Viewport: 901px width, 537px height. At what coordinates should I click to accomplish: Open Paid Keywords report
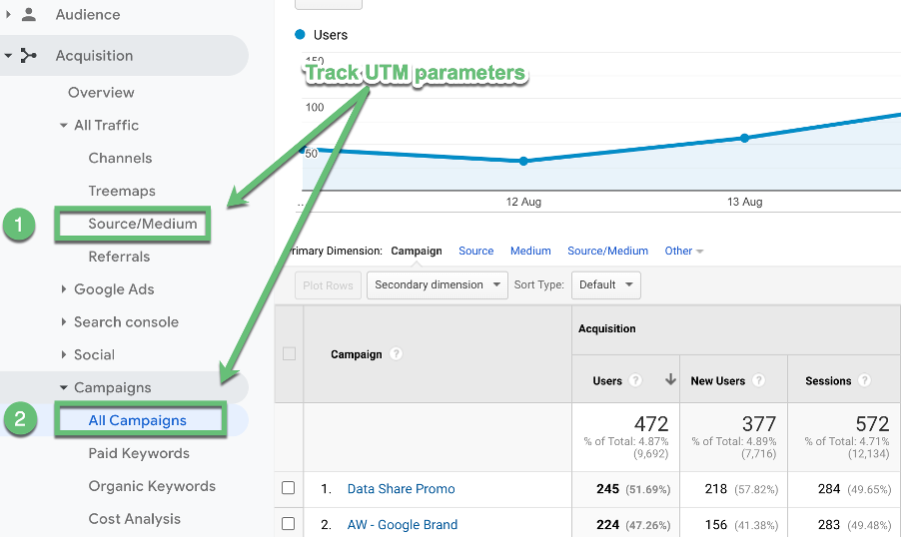[139, 453]
